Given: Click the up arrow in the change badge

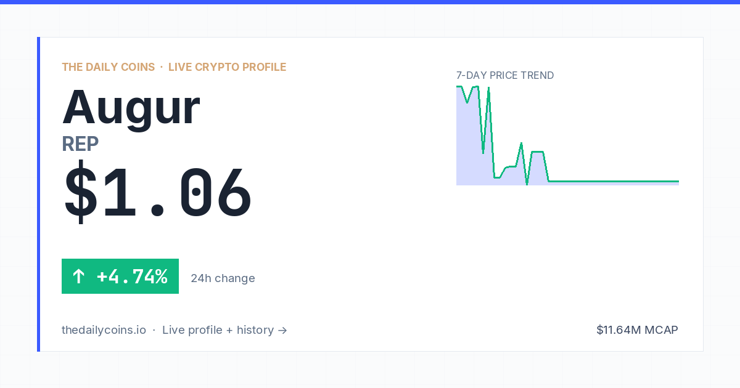Looking at the screenshot, I should coord(78,277).
